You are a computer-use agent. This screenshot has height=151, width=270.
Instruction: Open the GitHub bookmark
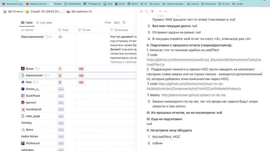[x=132, y=4]
